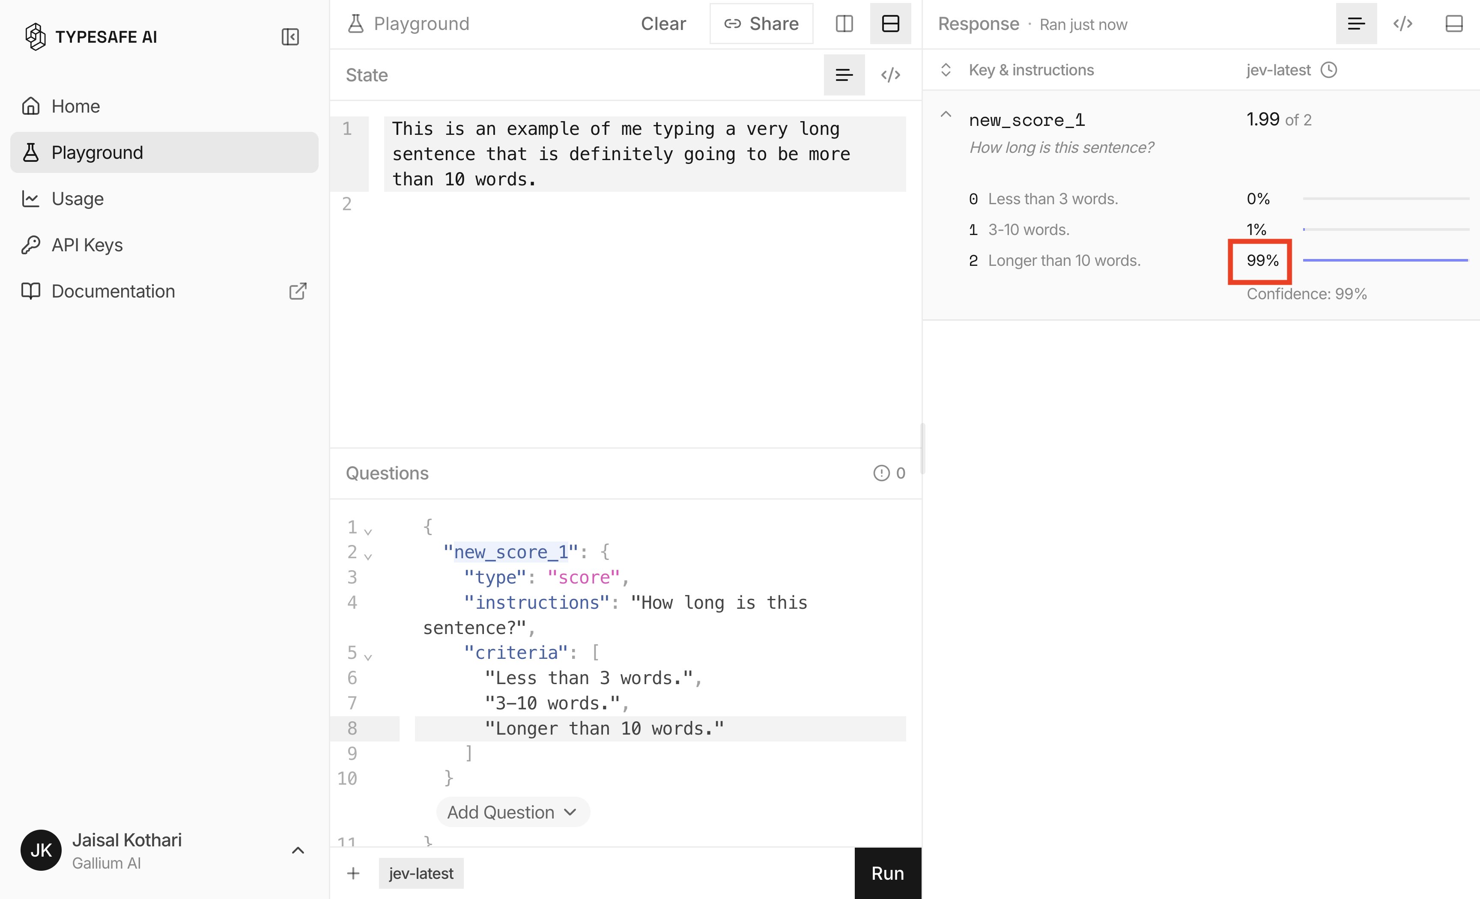Click the Home house icon

tap(31, 106)
